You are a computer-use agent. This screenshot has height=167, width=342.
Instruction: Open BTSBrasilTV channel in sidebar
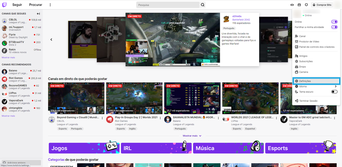coord(21,43)
